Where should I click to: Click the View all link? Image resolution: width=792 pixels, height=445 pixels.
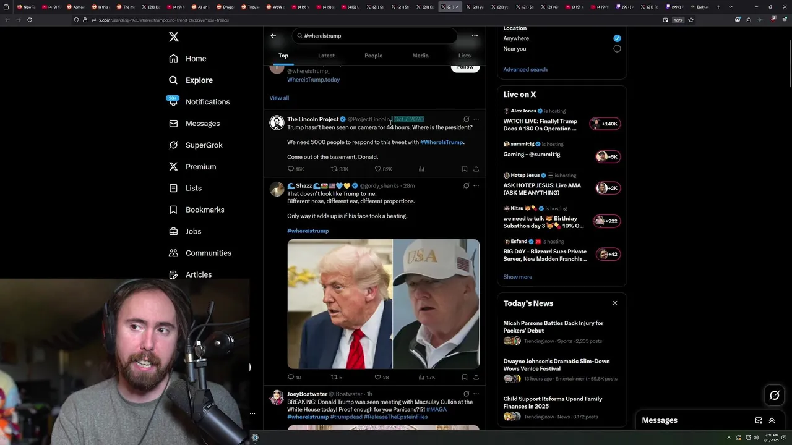[x=279, y=98]
